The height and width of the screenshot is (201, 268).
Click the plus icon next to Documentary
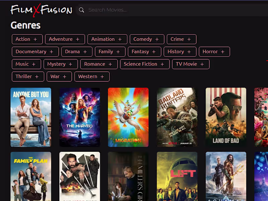click(x=52, y=52)
